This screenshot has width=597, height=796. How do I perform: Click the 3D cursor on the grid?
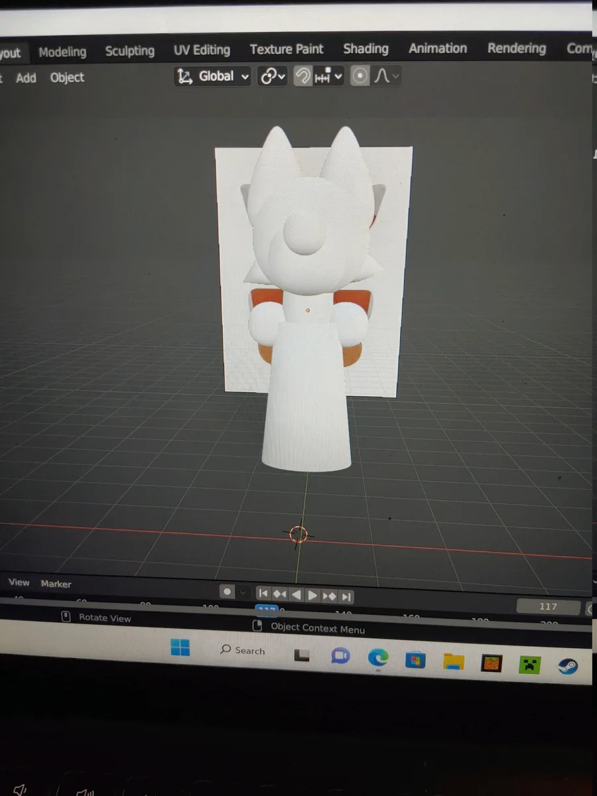click(298, 534)
